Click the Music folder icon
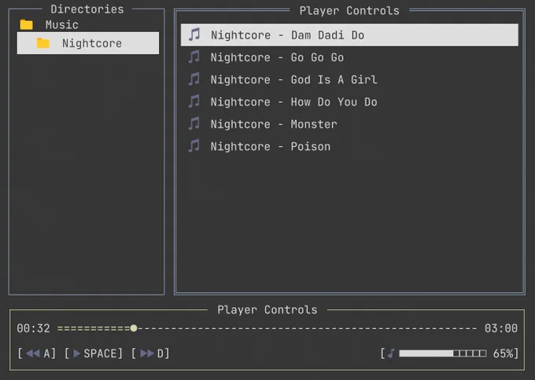This screenshot has width=535, height=380. tap(26, 24)
